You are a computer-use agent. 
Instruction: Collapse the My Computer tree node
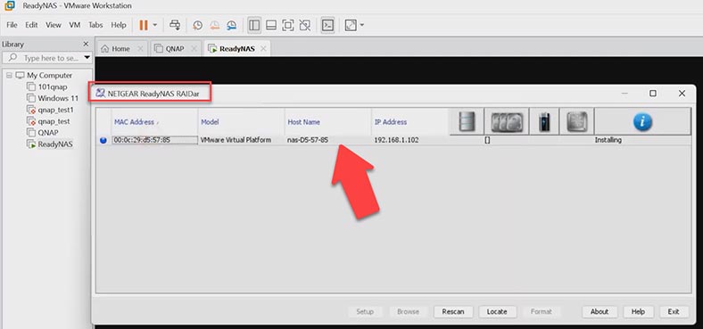[9, 75]
